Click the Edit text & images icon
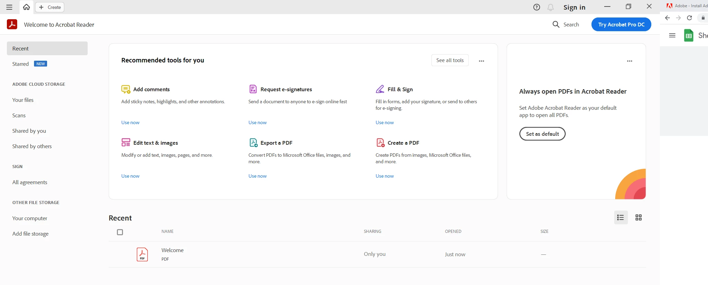 [126, 142]
